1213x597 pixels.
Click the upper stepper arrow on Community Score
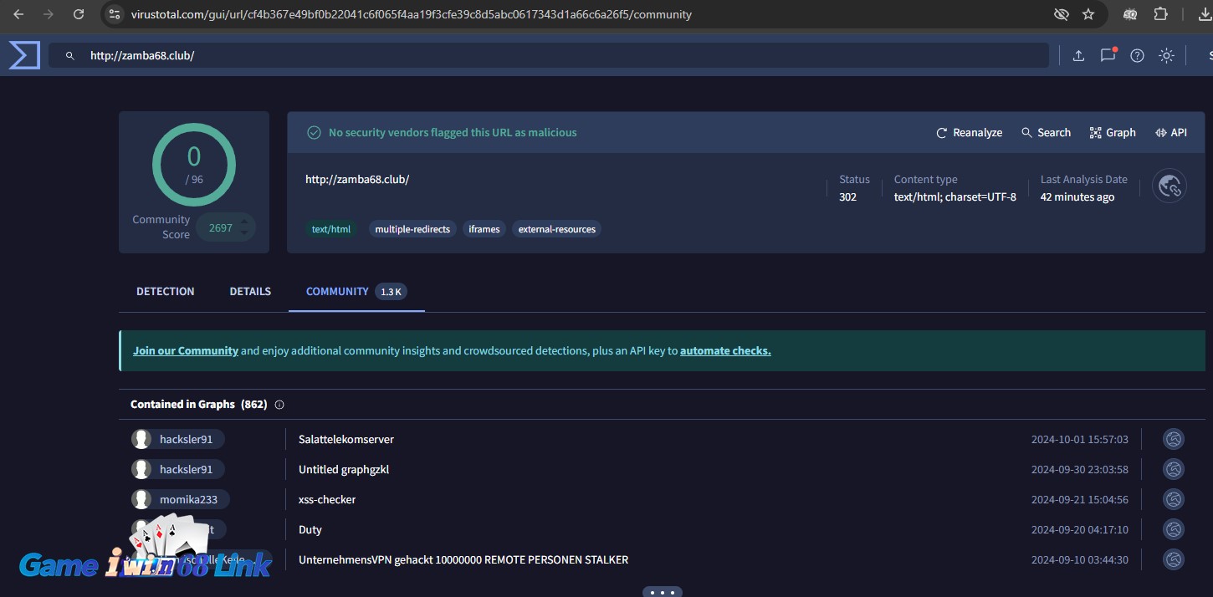[x=243, y=222]
